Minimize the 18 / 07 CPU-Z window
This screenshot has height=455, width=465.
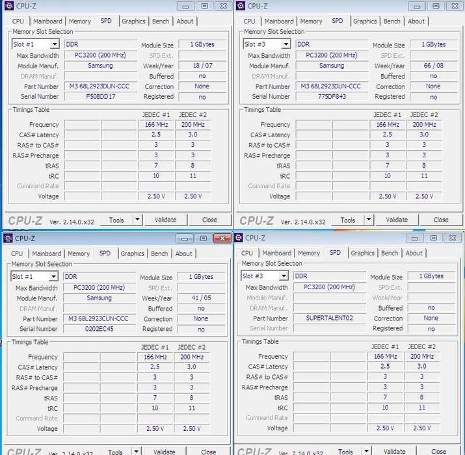click(185, 6)
